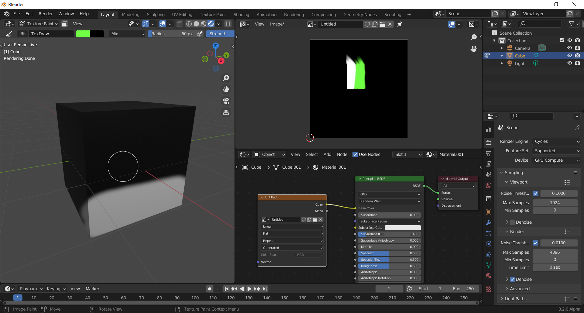
Task: Toggle camera view icon in 3D viewport
Action: 226,101
